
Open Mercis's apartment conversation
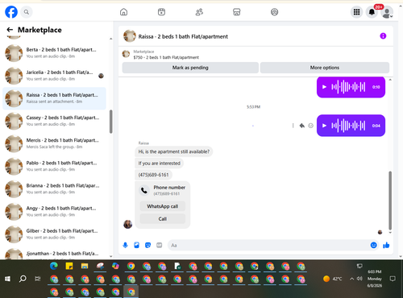point(54,143)
